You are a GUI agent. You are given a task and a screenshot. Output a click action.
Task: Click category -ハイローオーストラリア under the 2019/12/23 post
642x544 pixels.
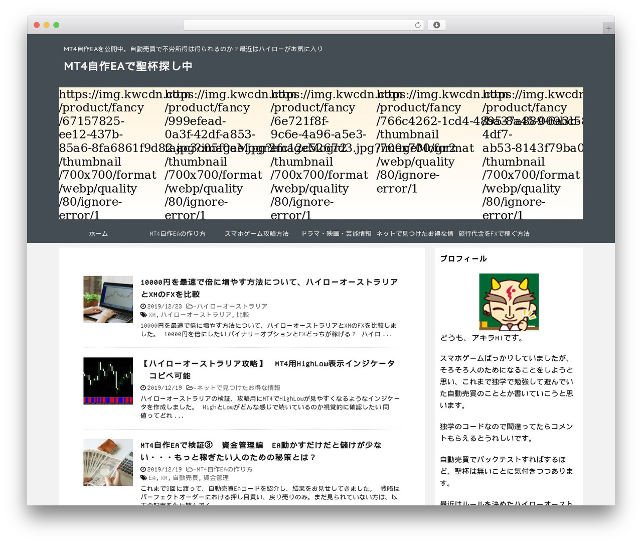point(231,306)
